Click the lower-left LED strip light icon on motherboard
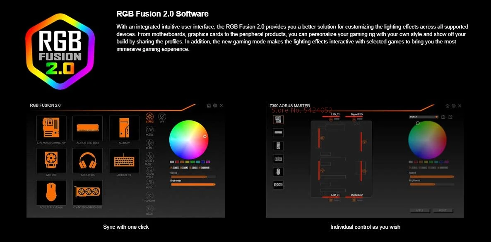 pyautogui.click(x=322, y=170)
